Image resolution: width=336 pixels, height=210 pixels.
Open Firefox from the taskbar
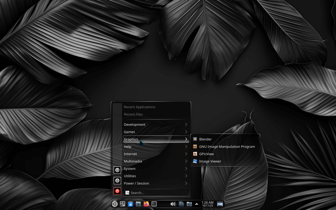point(146,204)
